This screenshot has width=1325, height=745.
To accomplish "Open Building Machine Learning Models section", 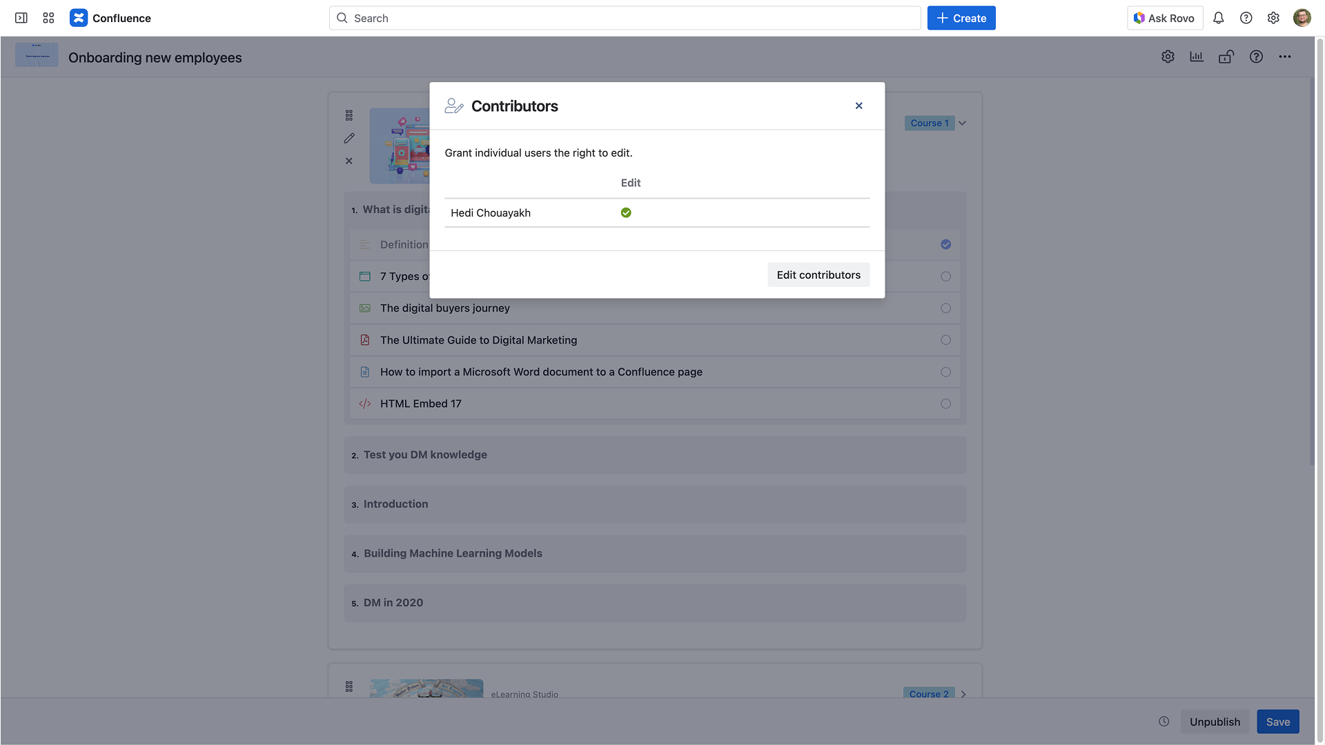I will click(453, 553).
